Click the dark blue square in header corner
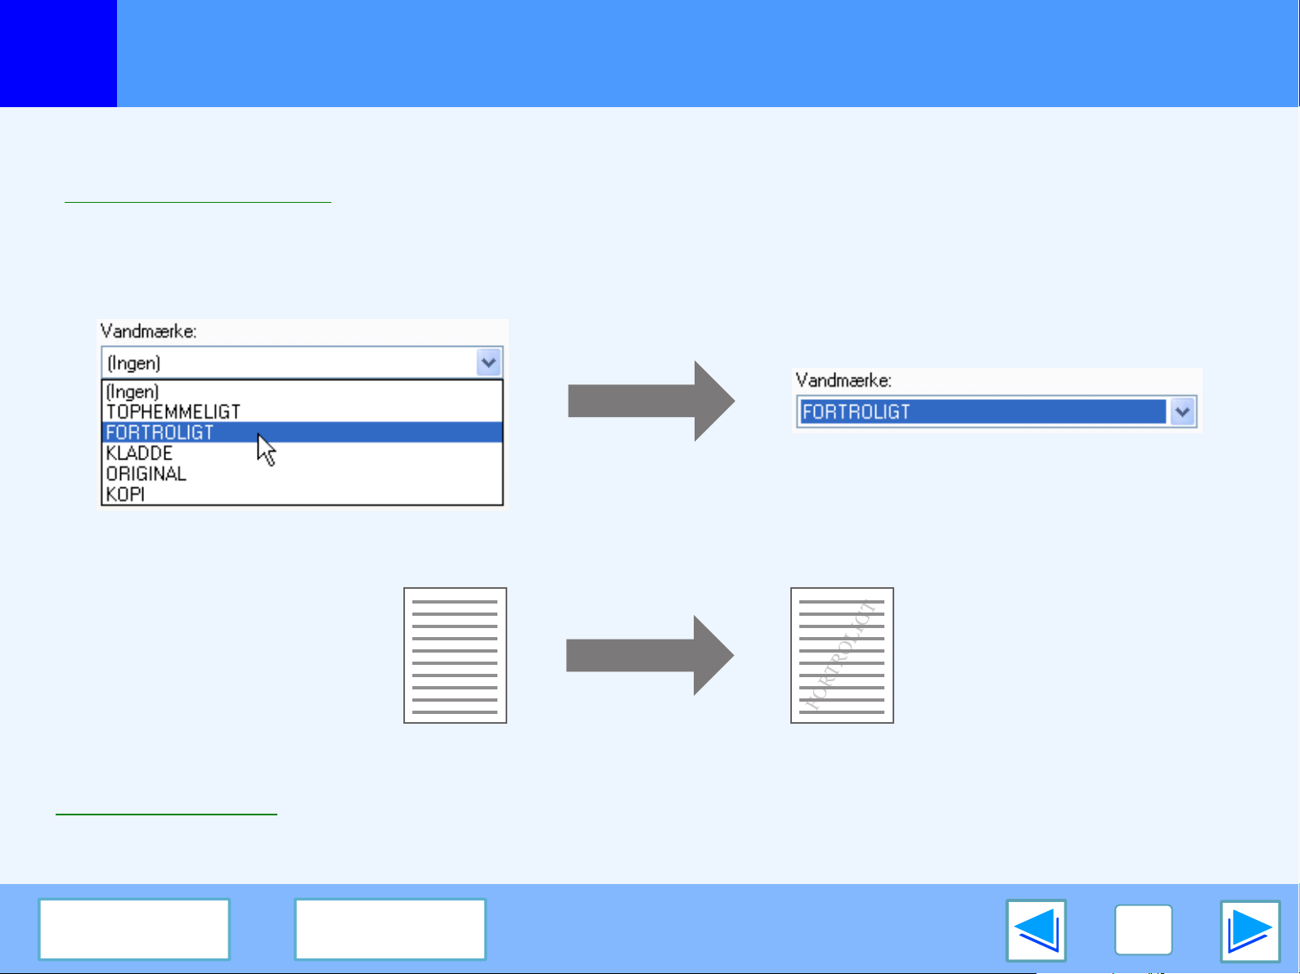This screenshot has width=1300, height=974. pyautogui.click(x=58, y=53)
